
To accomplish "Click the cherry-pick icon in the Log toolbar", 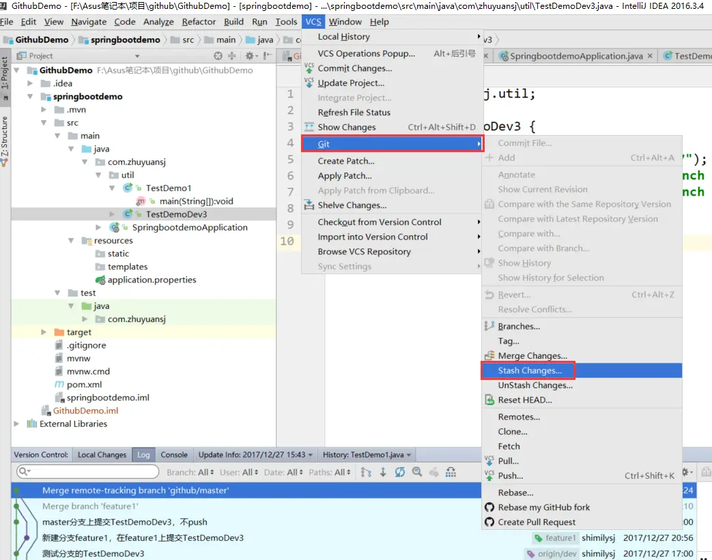I will [x=433, y=473].
